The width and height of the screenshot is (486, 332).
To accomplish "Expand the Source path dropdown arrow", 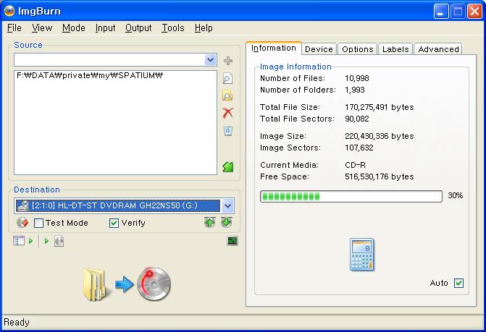I will pyautogui.click(x=211, y=59).
